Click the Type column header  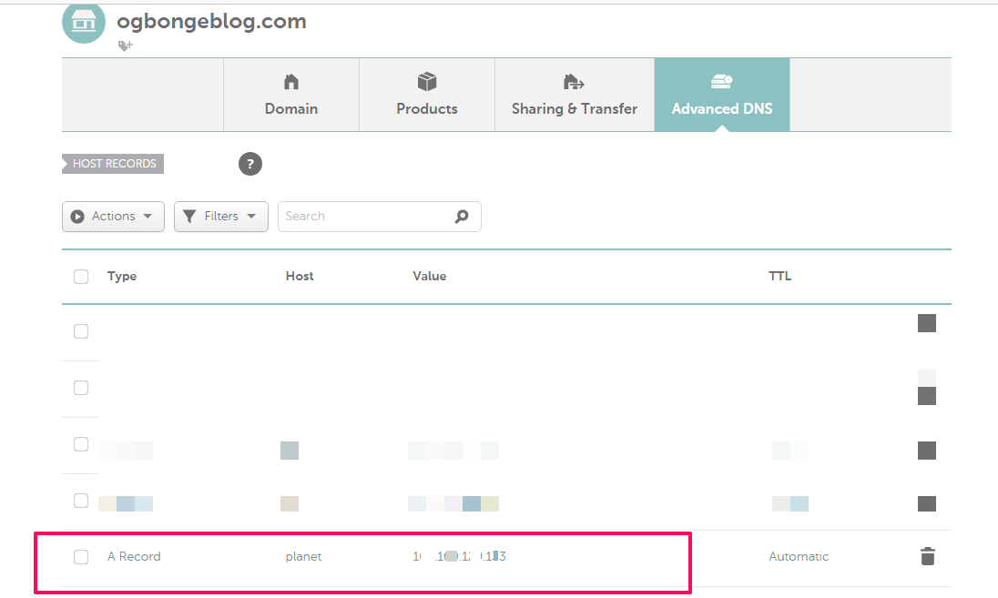(122, 276)
